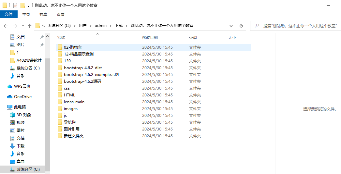Click the 视频 film icon in sidebar
Viewport: 341px width, 174px height.
click(12, 123)
